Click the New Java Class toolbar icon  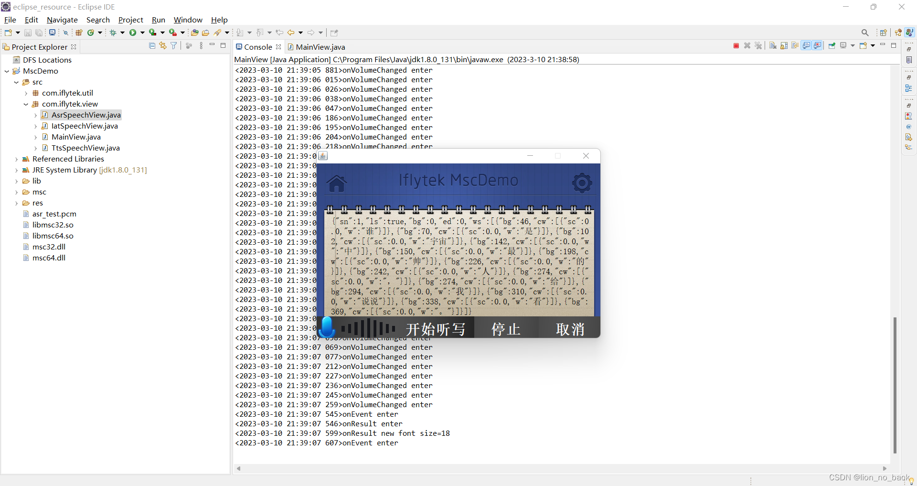[90, 32]
